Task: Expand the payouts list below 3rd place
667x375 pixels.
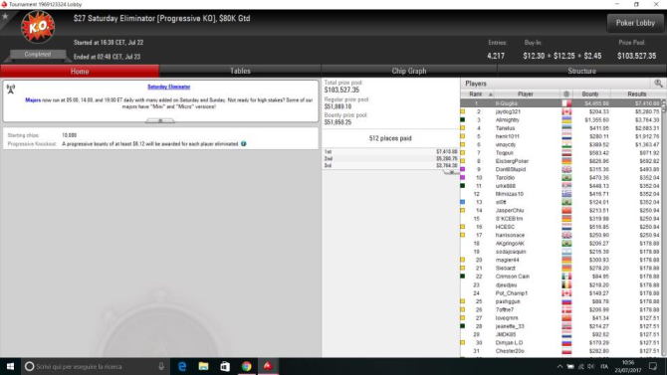Action: pos(451,172)
